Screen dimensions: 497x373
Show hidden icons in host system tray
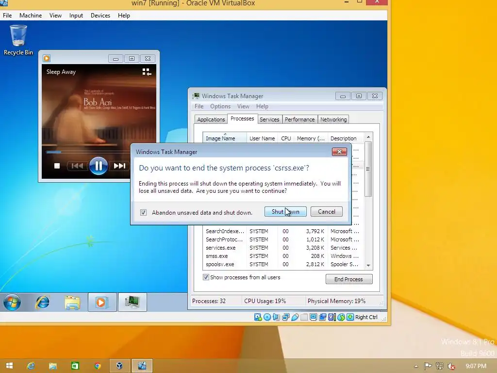click(x=416, y=366)
